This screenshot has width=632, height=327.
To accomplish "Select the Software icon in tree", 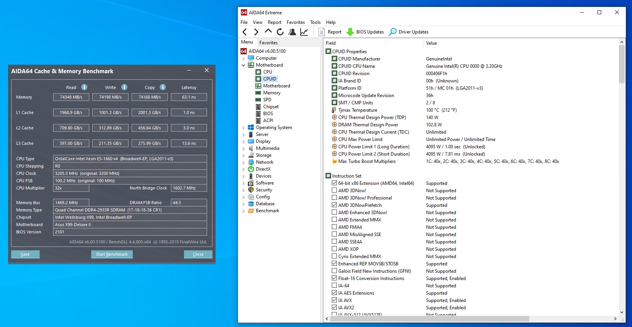I will pyautogui.click(x=251, y=183).
